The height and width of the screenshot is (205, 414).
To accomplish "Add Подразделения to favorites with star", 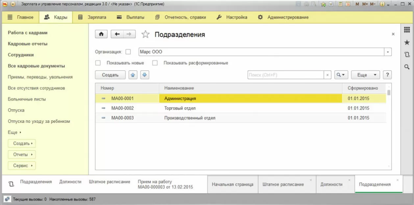I will click(145, 34).
